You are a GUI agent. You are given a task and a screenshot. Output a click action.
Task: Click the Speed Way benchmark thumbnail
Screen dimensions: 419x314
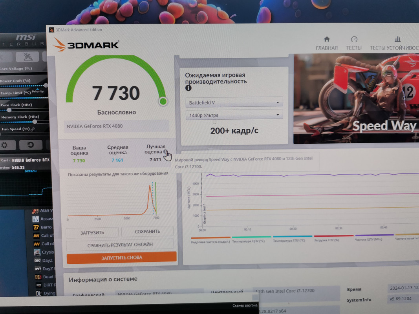point(356,98)
